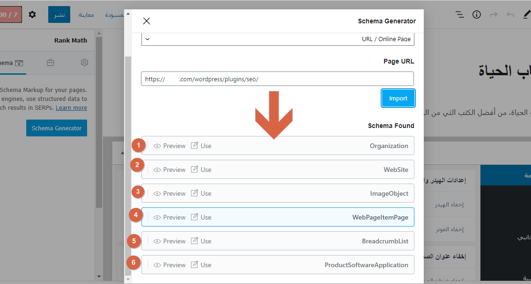The width and height of the screenshot is (531, 284).
Task: Open the Rank Math advanced briefcase tab
Action: pyautogui.click(x=50, y=63)
